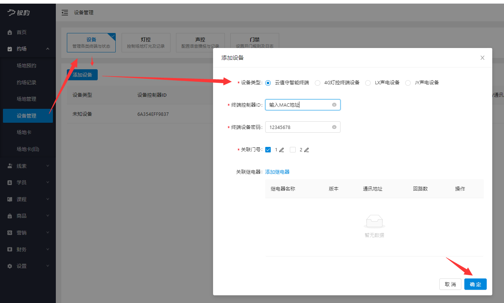Viewport: 504px width, 303px height.
Task: Choose LX声电设备 device type
Action: pos(368,83)
